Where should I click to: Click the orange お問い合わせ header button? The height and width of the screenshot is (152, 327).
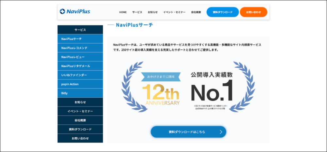coord(253,12)
